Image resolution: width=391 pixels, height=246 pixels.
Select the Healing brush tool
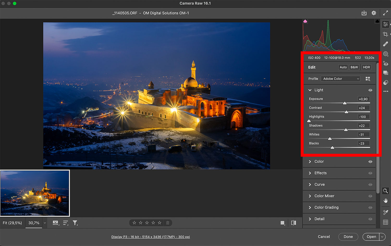point(386,44)
